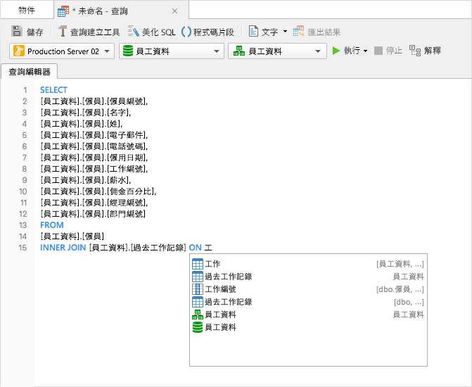The image size is (472, 387).
Task: Switch to the 物件 tab
Action: click(x=27, y=11)
